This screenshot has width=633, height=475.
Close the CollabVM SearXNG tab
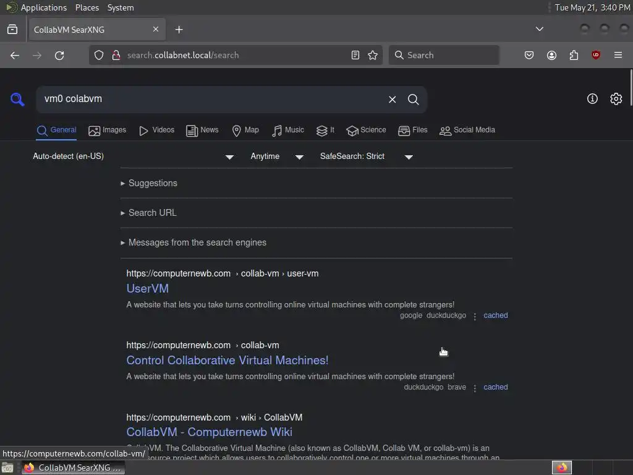coord(156,29)
